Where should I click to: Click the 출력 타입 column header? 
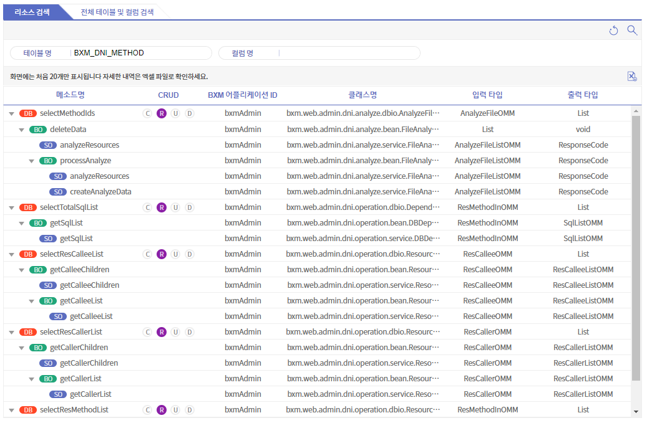583,95
